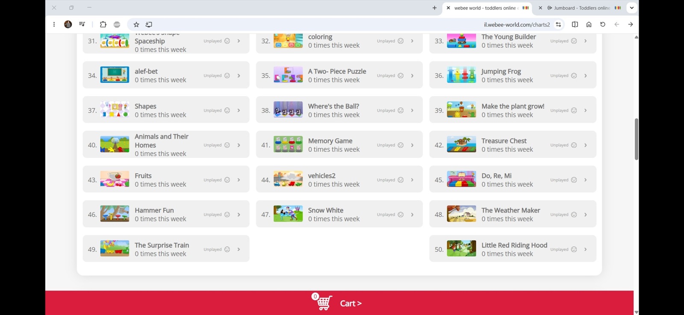Open the Cart > link
This screenshot has height=315, width=684.
pos(351,303)
